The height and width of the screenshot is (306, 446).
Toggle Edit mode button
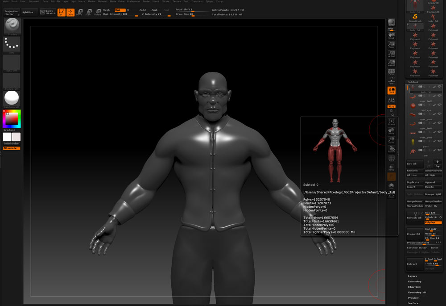point(61,12)
